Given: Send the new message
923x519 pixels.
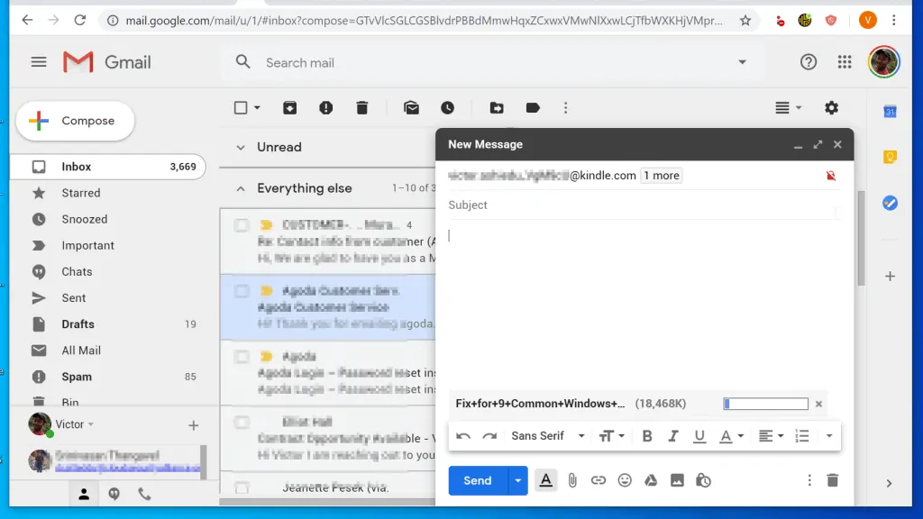Looking at the screenshot, I should [477, 480].
